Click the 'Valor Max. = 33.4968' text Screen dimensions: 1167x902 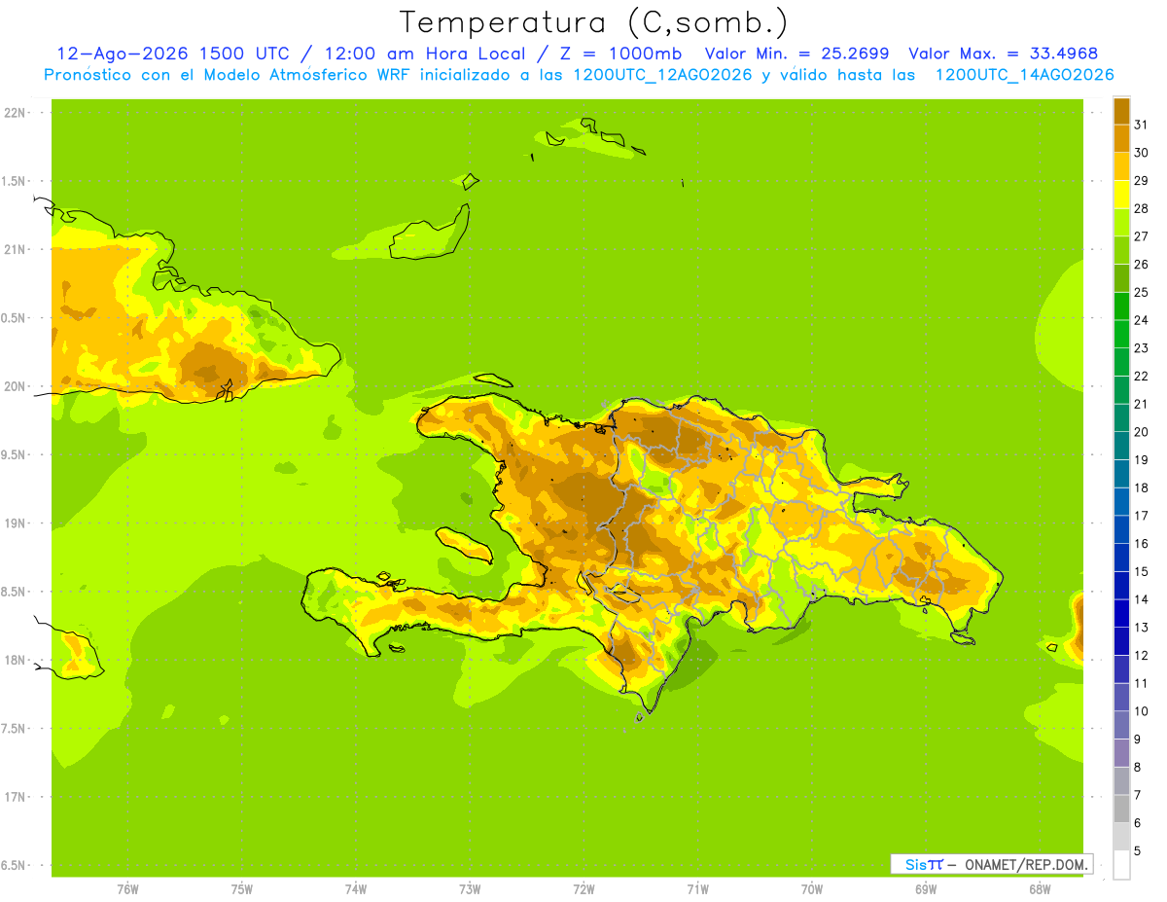coord(1004,54)
